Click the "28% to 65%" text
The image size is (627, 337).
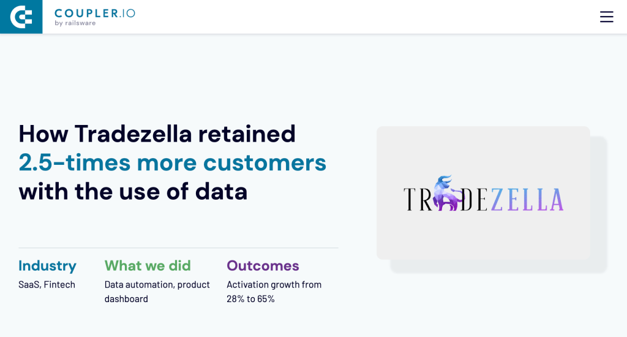[250, 299]
